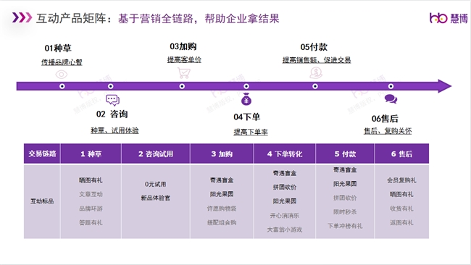
Task: Click 拼团砍价 in the 4 下单转化 column
Action: pos(285,188)
